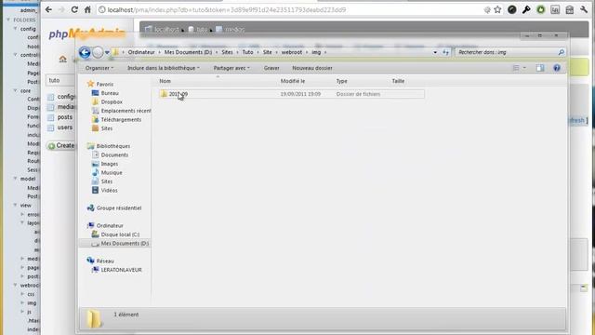Click Tuto in the address path
Screen dimensions: 595x335
click(x=247, y=52)
